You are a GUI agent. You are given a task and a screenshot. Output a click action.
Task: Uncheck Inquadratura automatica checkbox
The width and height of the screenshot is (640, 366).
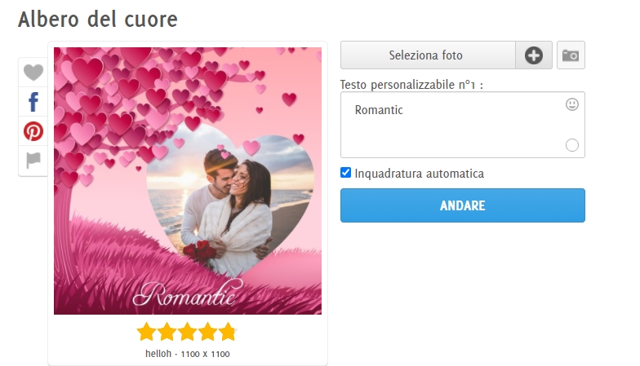click(x=346, y=173)
